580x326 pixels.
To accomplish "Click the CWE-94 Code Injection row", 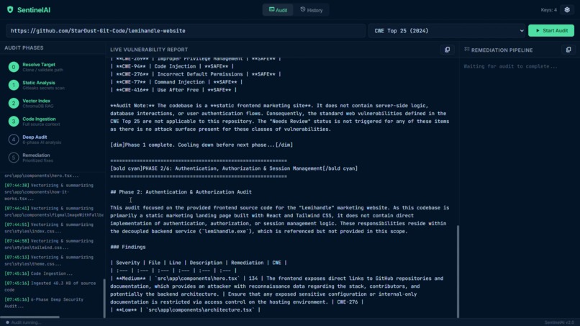I will click(x=172, y=66).
